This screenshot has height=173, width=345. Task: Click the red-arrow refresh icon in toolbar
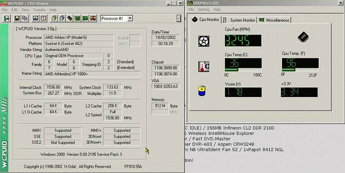coord(44,18)
